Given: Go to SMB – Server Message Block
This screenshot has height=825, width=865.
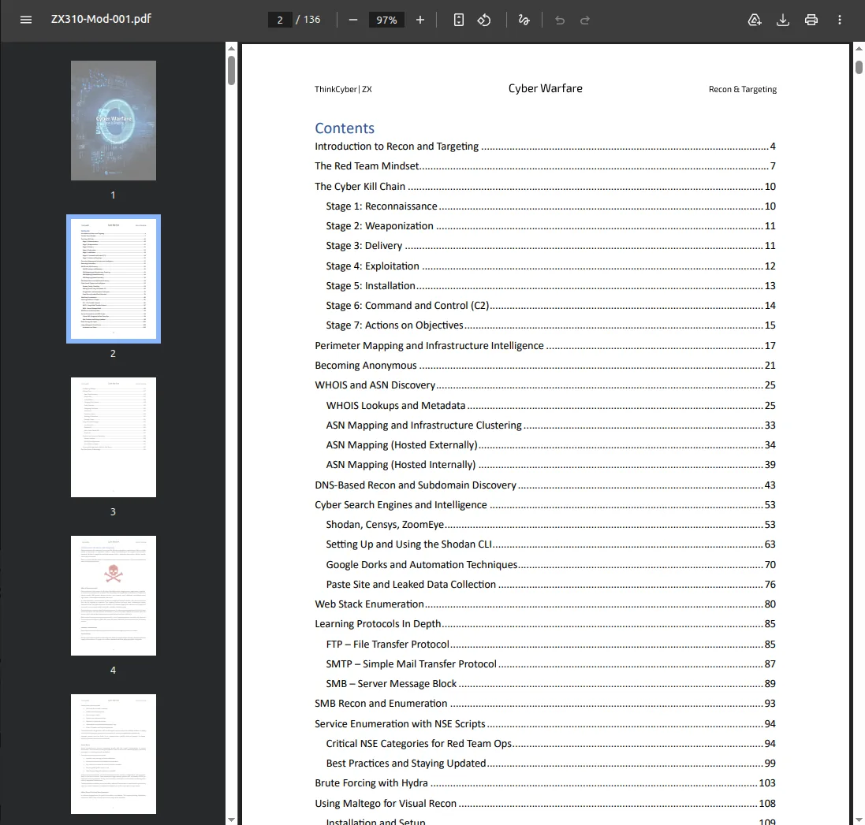Looking at the screenshot, I should [x=550, y=684].
